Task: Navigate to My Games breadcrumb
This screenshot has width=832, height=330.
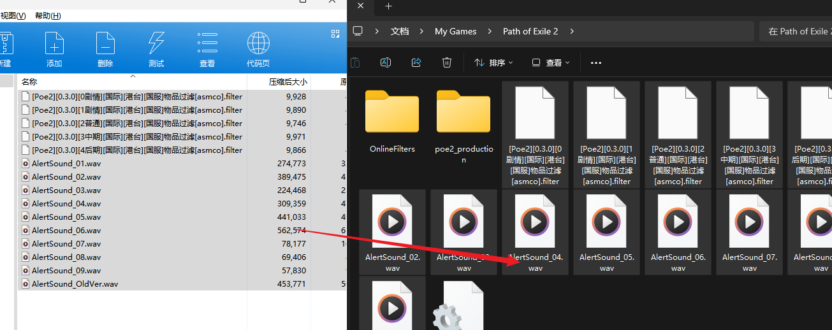Action: (x=455, y=31)
